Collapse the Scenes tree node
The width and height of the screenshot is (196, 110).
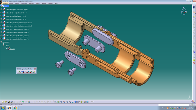[4, 45]
